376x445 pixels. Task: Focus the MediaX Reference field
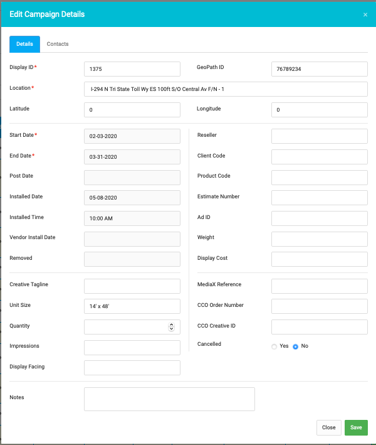coord(320,286)
